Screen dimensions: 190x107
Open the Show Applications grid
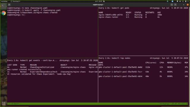coord(4,103)
